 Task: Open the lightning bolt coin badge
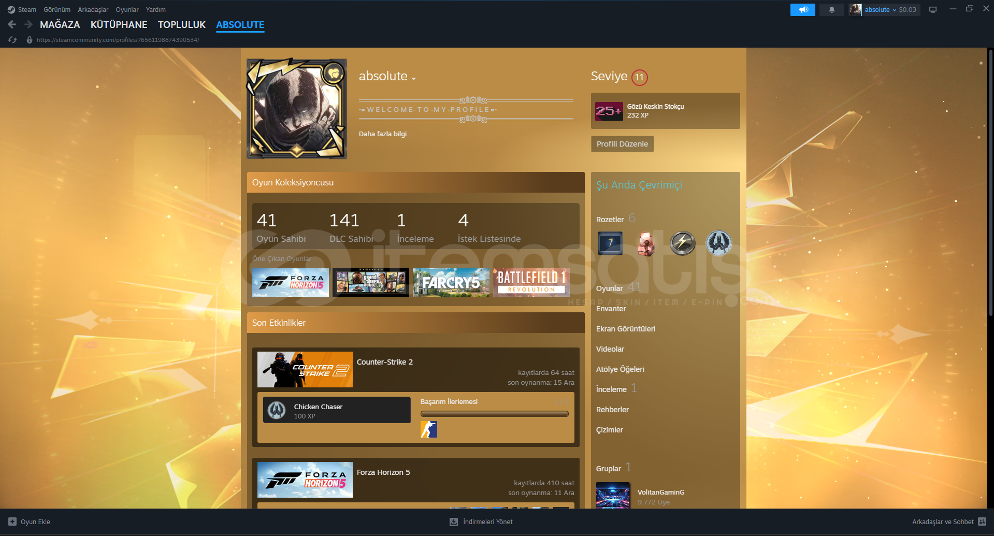(x=683, y=243)
